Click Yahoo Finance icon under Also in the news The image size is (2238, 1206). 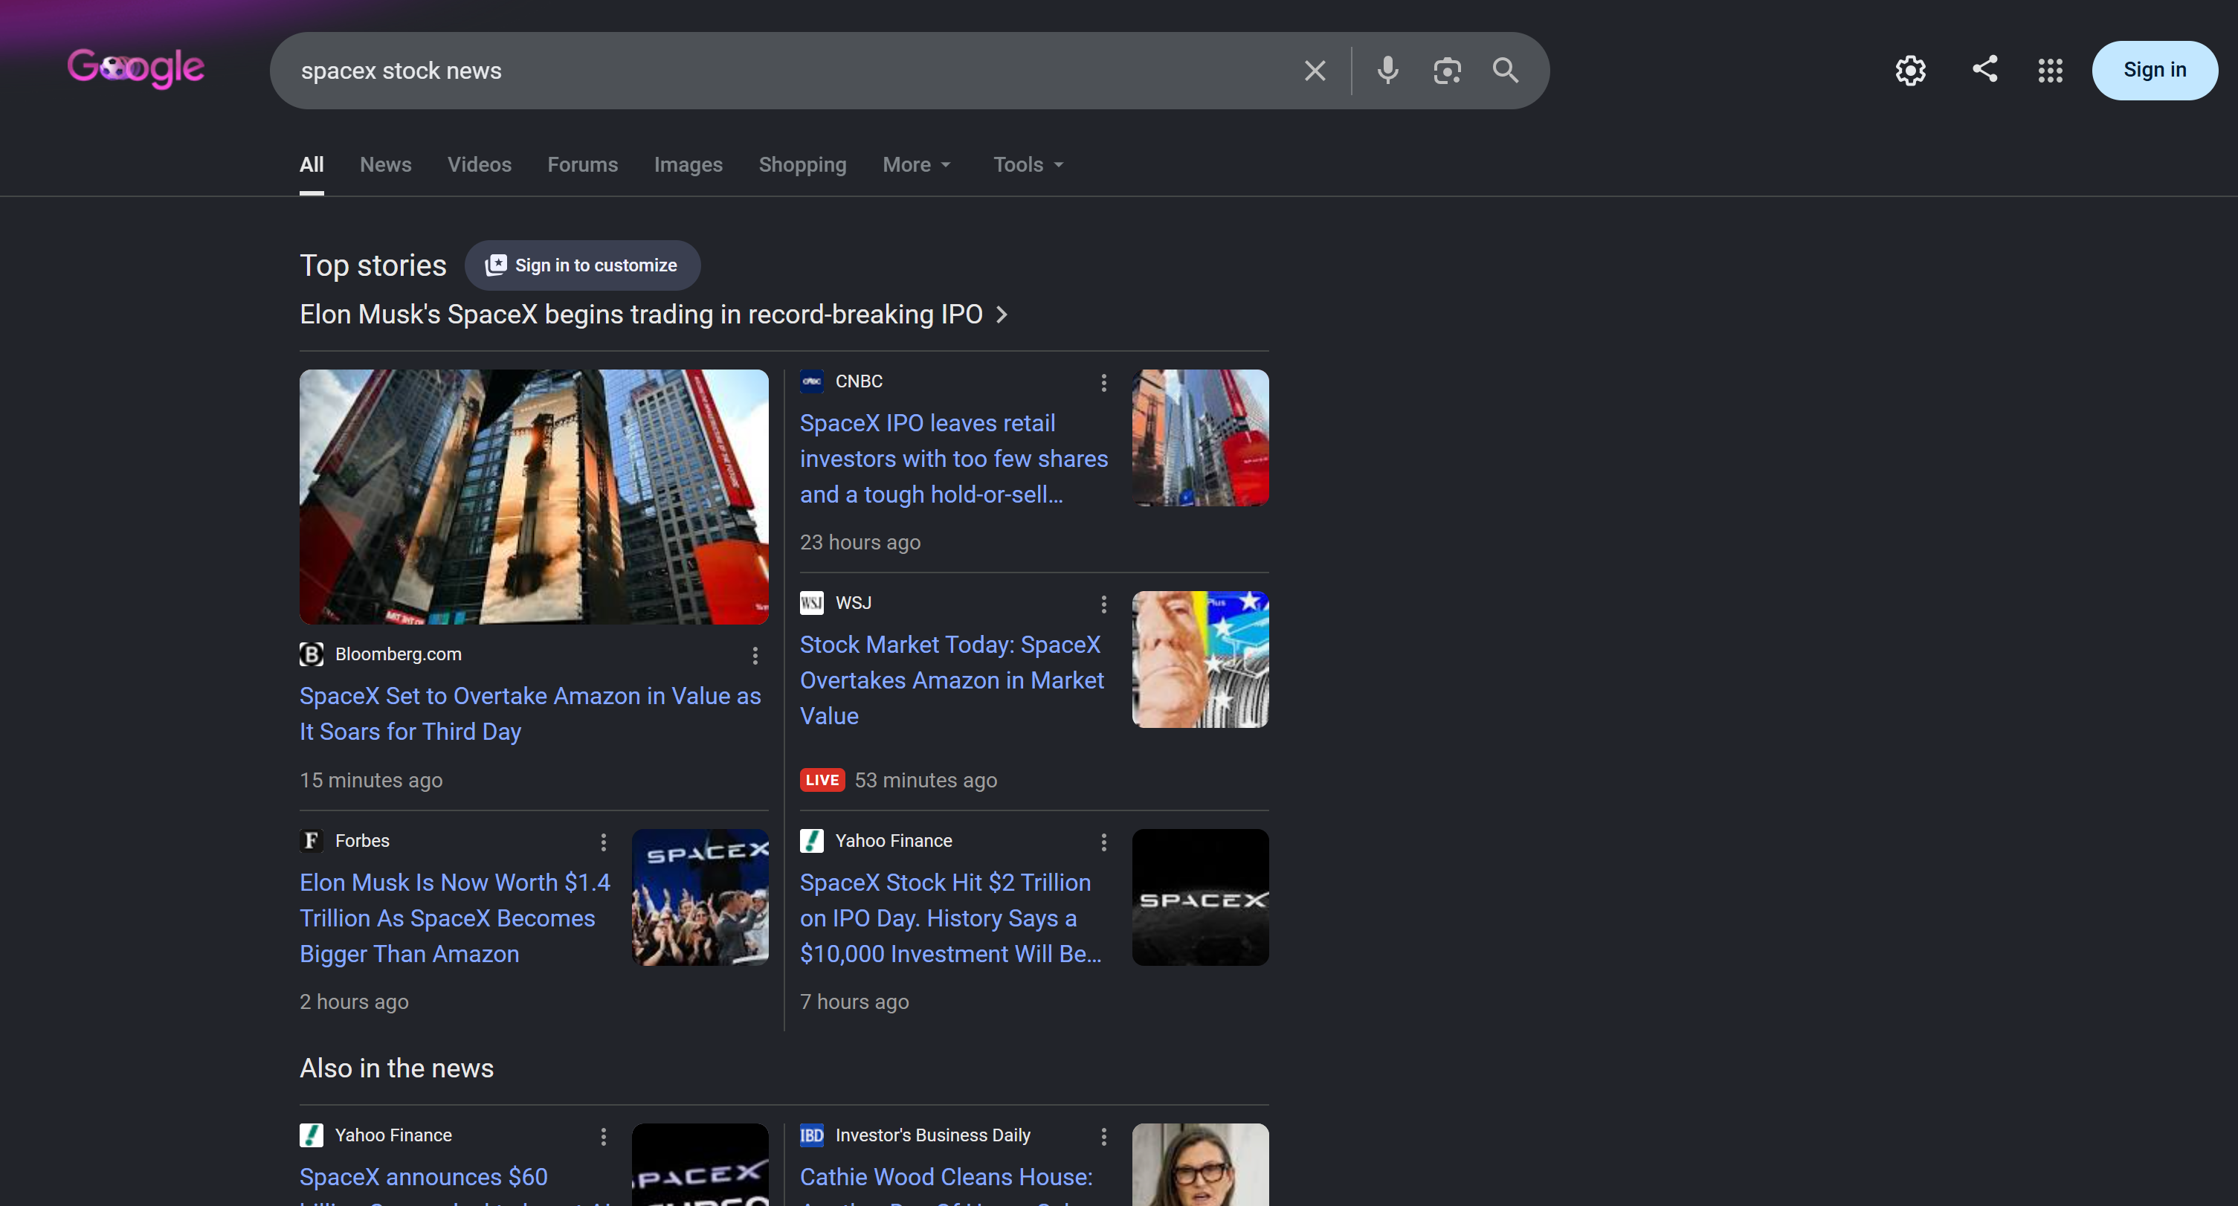coord(311,1135)
